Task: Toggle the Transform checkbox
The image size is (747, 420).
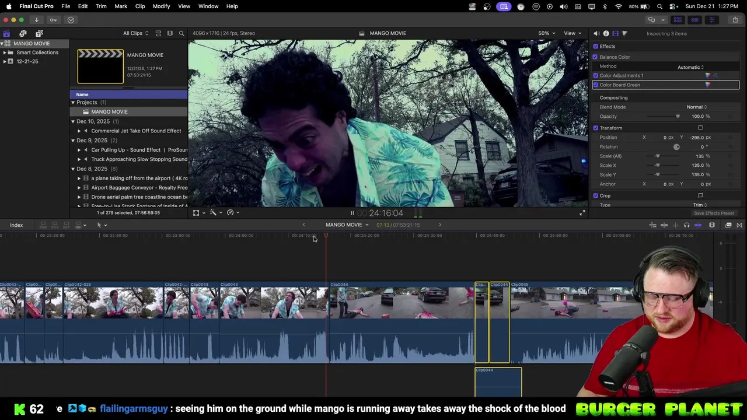Action: point(595,128)
